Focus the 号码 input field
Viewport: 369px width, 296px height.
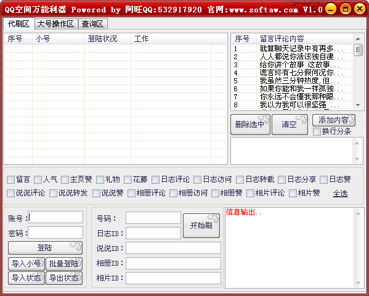point(153,218)
